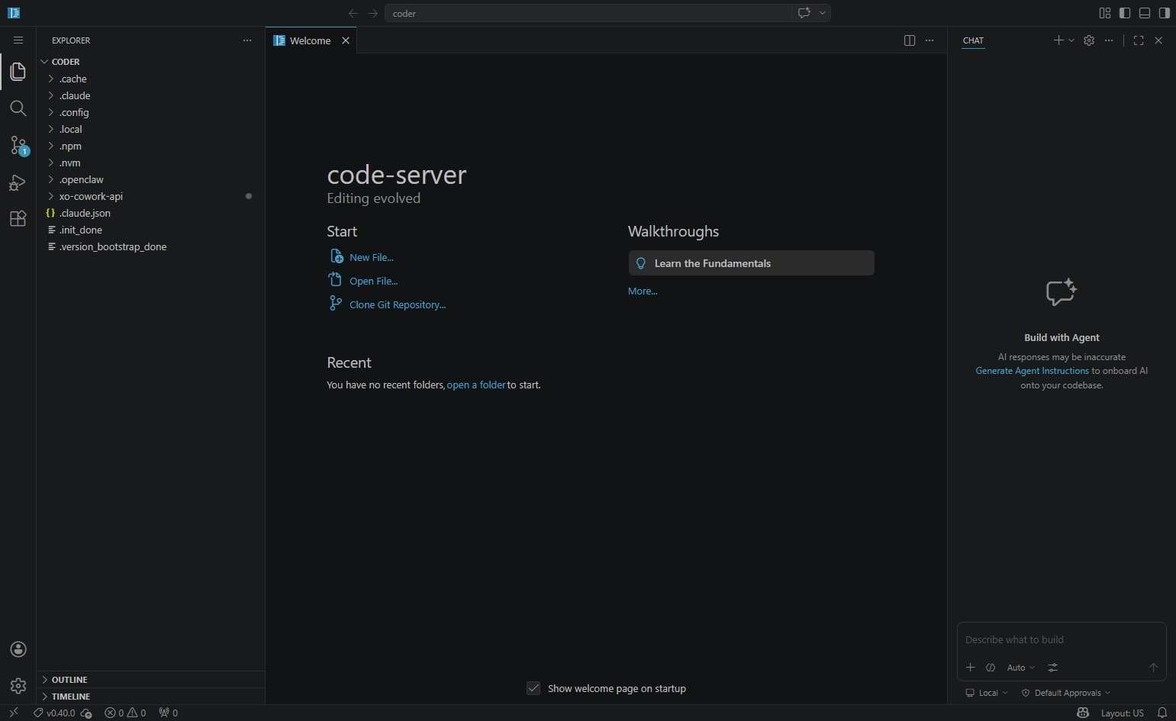This screenshot has width=1176, height=721.
Task: Split the editor to the right
Action: coord(909,40)
